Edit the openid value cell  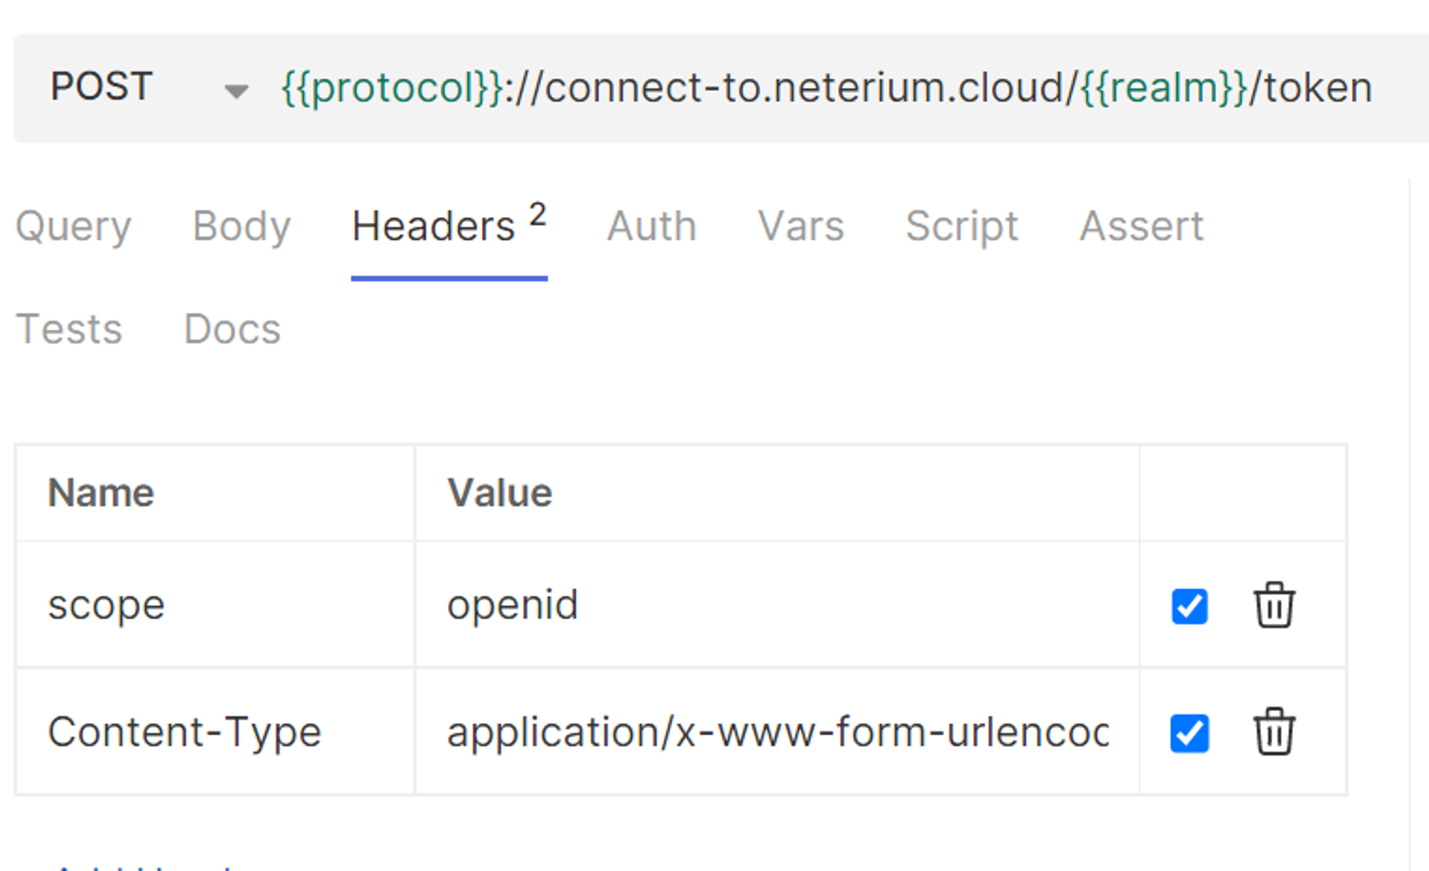coord(777,605)
